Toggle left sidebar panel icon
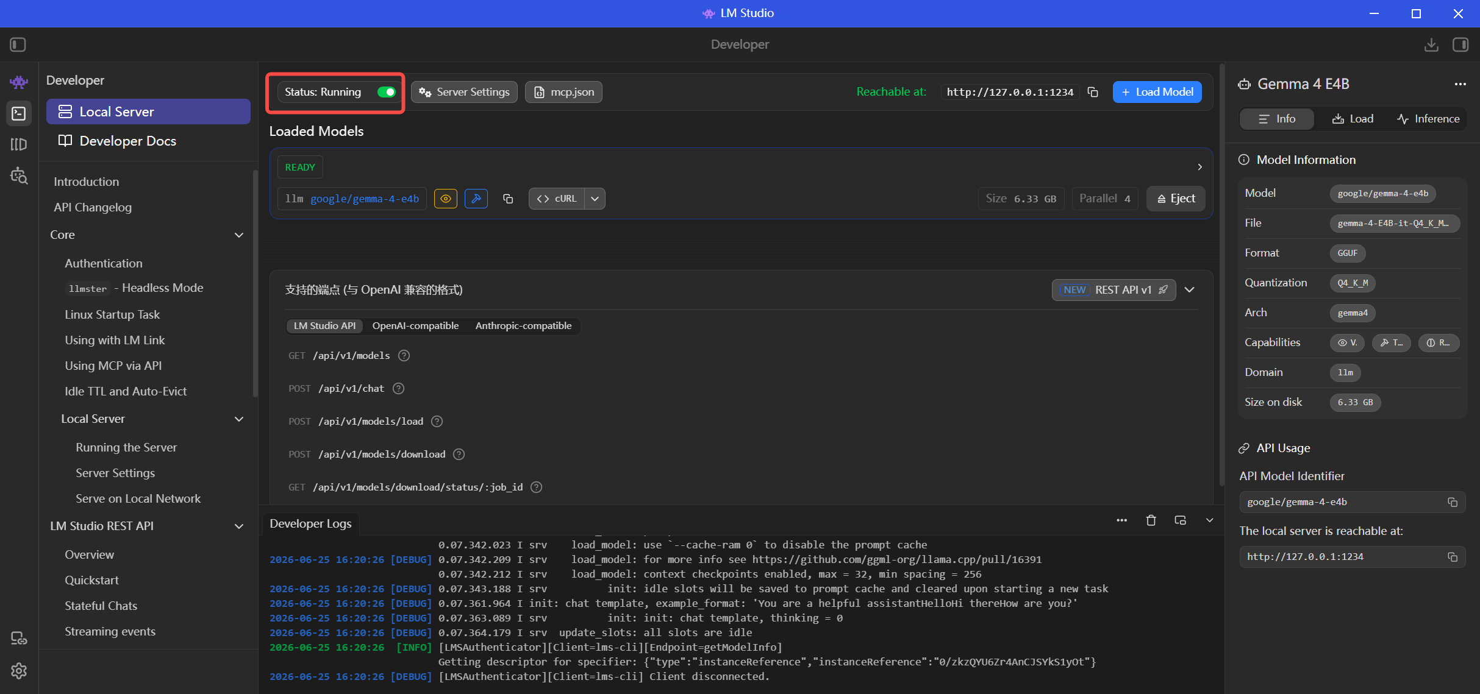The height and width of the screenshot is (694, 1480). (x=18, y=44)
